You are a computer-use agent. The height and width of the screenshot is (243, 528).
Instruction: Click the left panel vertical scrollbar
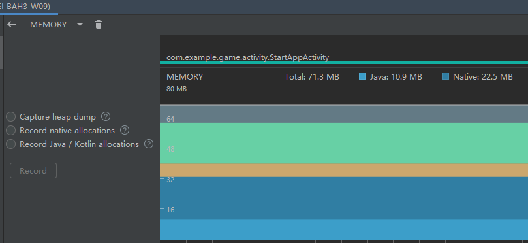tap(1, 52)
